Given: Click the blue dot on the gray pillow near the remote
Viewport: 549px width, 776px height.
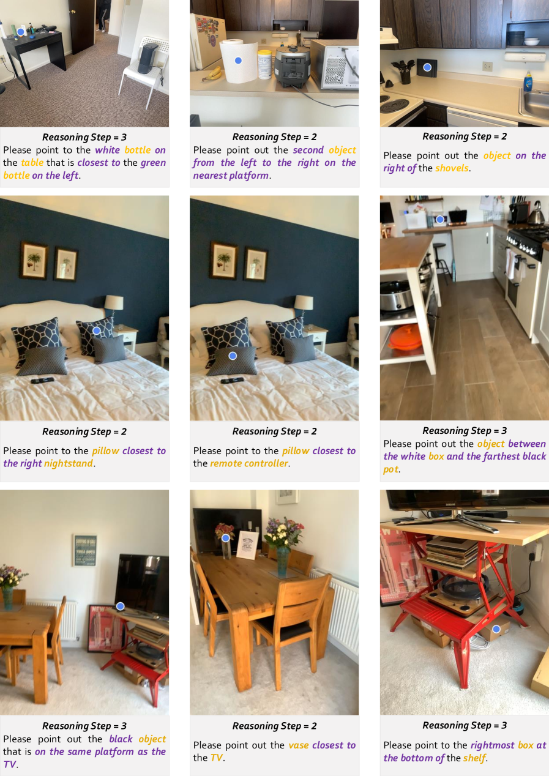Looking at the screenshot, I should 233,356.
